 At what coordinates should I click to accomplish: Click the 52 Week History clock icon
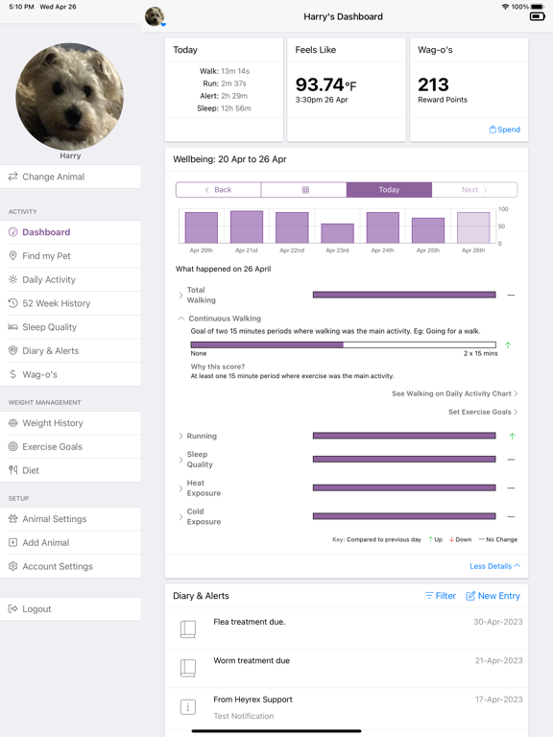(13, 303)
